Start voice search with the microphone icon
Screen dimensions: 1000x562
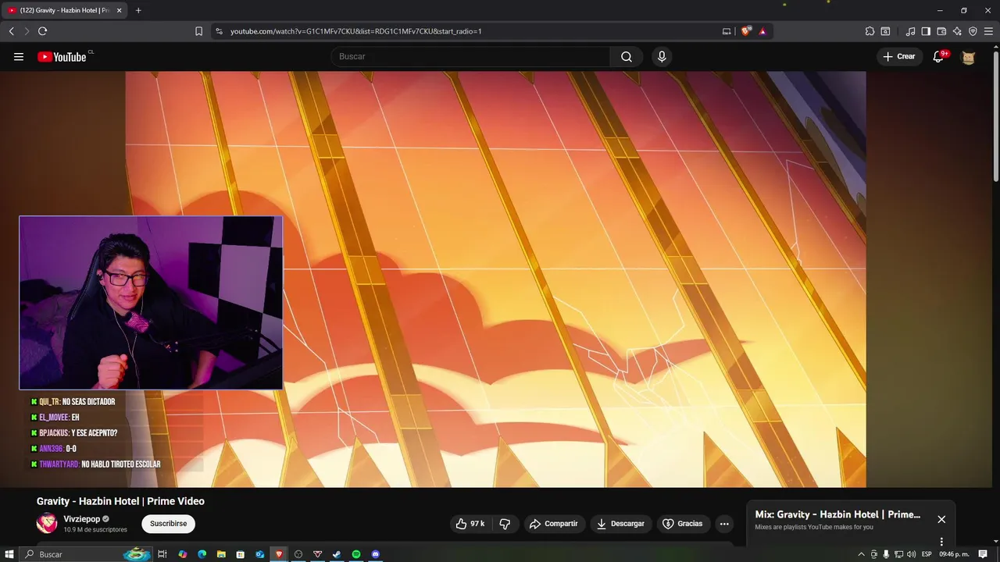coord(662,56)
